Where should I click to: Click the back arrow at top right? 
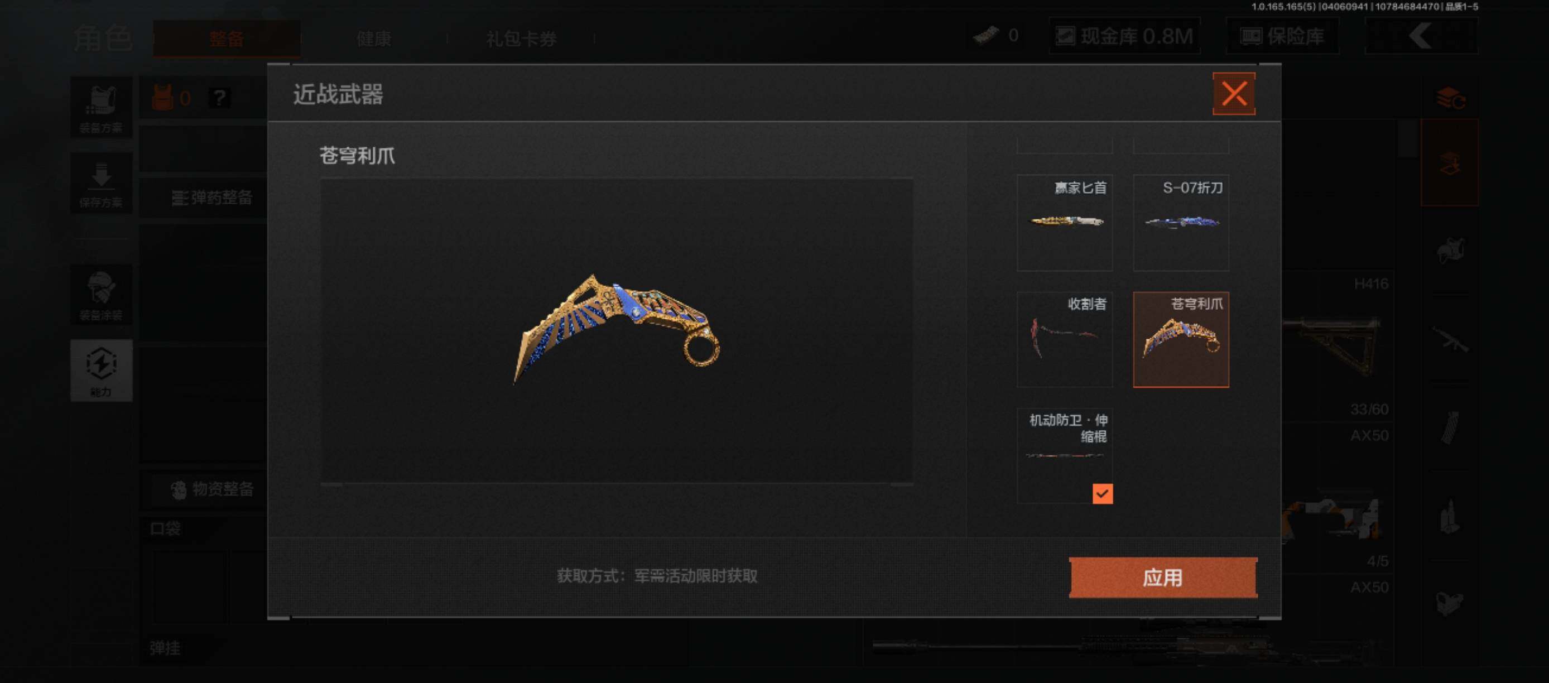point(1422,36)
